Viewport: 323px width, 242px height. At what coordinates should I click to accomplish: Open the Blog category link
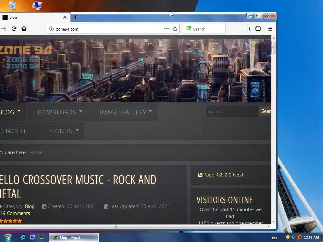click(x=30, y=206)
